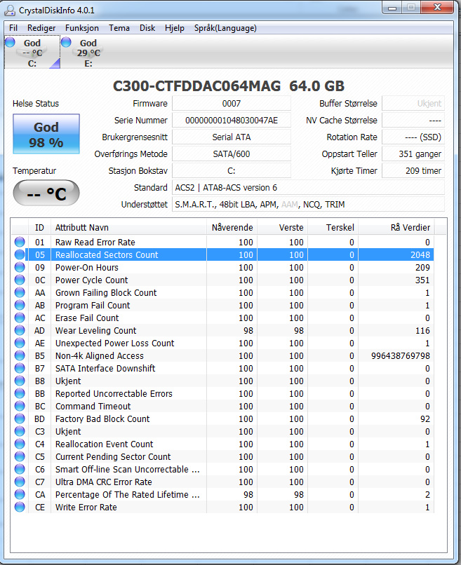
Task: Click the status orb beside Power Cycle Count
Action: coord(20,280)
